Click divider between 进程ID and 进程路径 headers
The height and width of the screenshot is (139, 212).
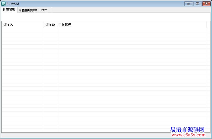pyautogui.click(x=57, y=25)
